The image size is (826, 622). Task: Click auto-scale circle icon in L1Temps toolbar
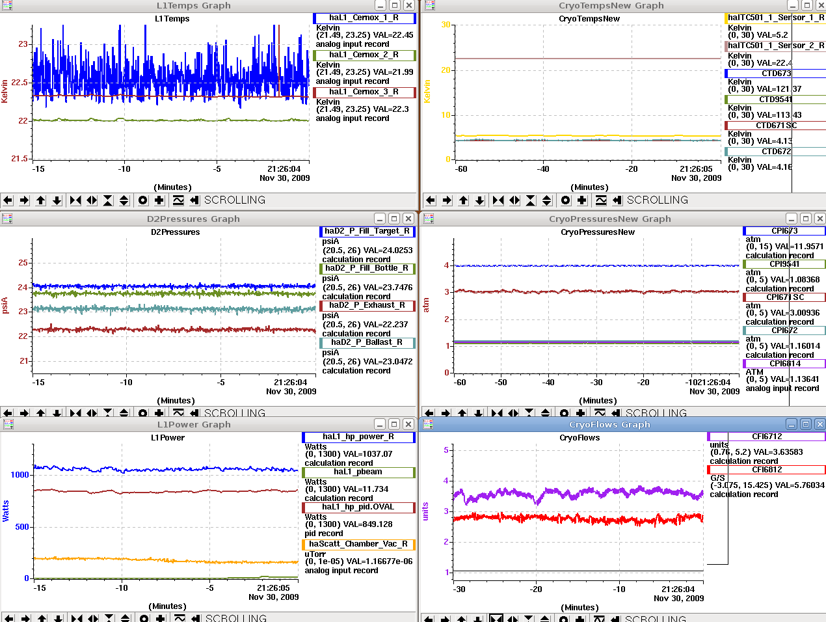click(x=143, y=200)
